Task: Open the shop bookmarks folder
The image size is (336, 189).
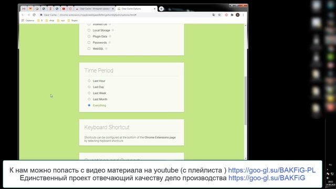Action: (x=50, y=20)
